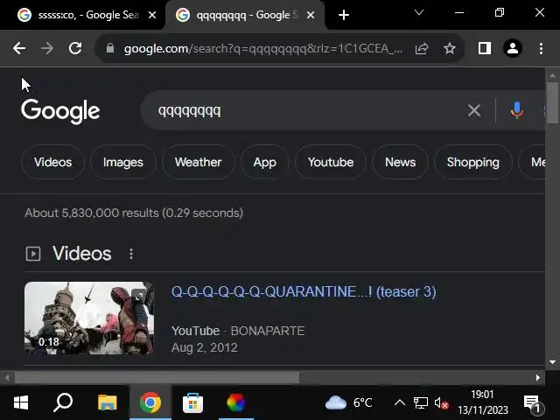Open the Chrome side panel
The height and width of the screenshot is (420, 560).
coord(484,48)
